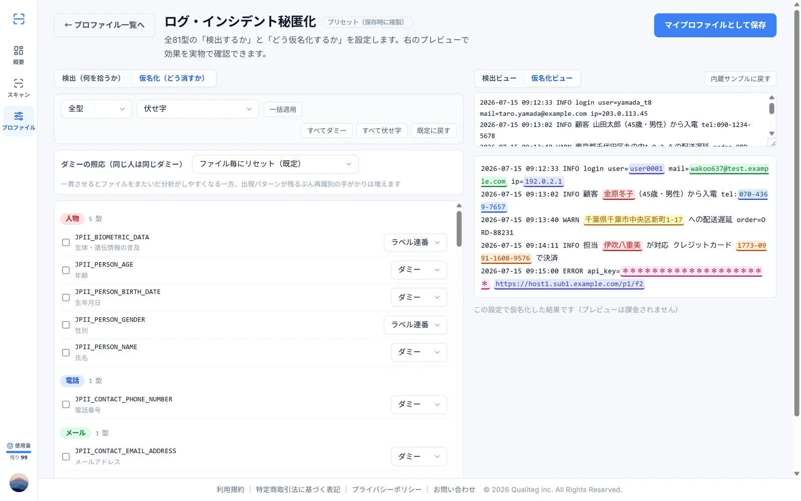Viewport: 801px width, 501px height.
Task: Switch to 仮名化ビュー tab
Action: (552, 78)
